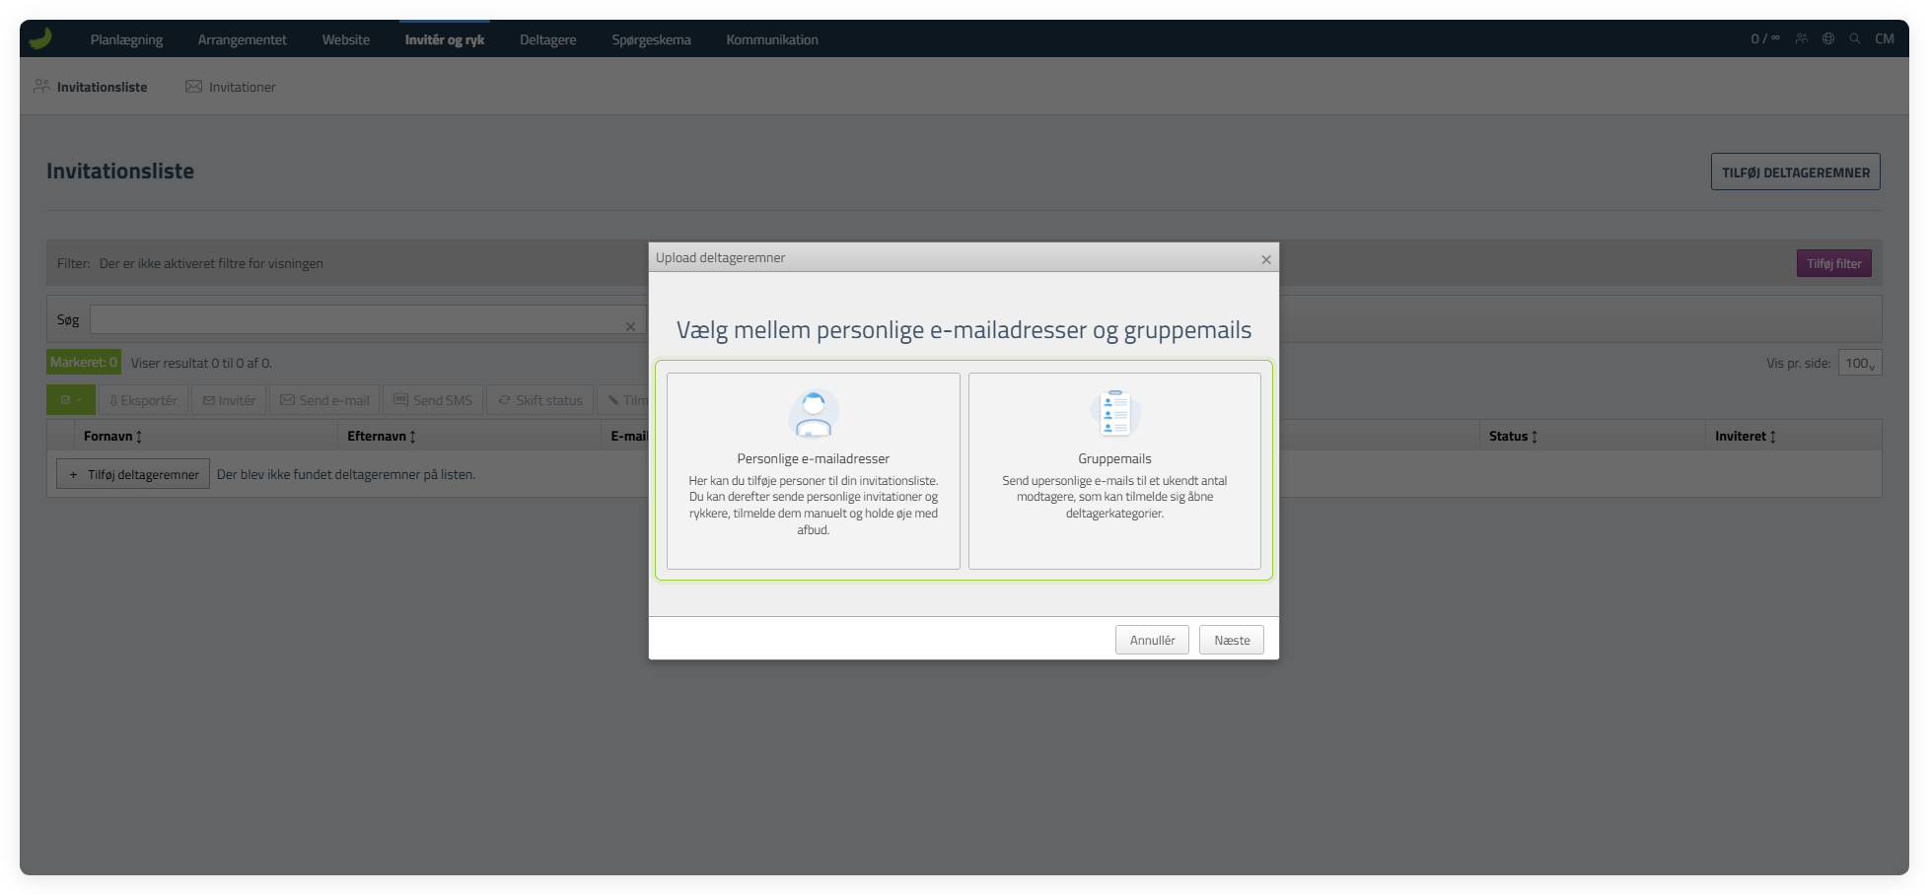The height and width of the screenshot is (895, 1929).
Task: Click the globe icon in top bar
Action: click(x=1828, y=38)
